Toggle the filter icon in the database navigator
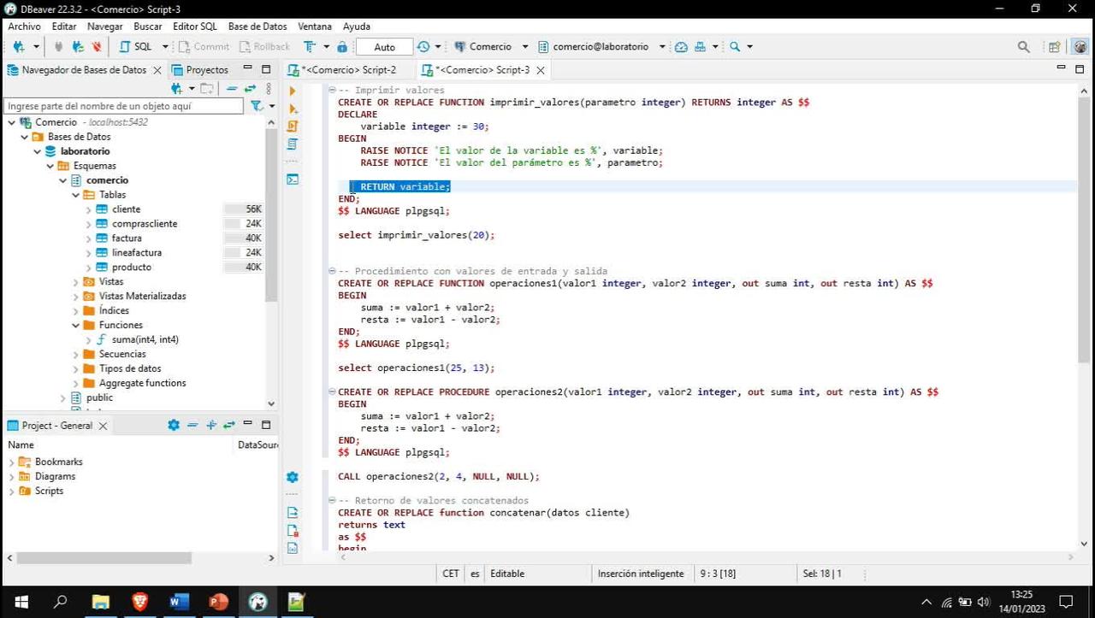The image size is (1095, 618). click(257, 106)
